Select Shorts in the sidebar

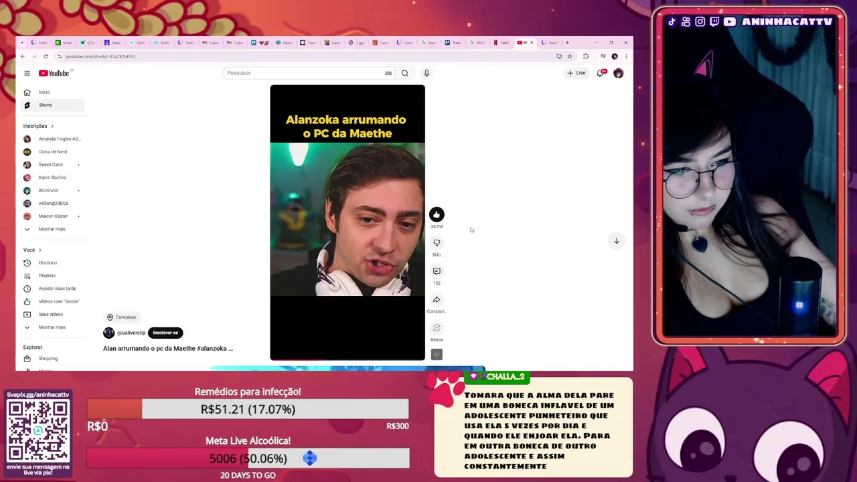tap(54, 105)
